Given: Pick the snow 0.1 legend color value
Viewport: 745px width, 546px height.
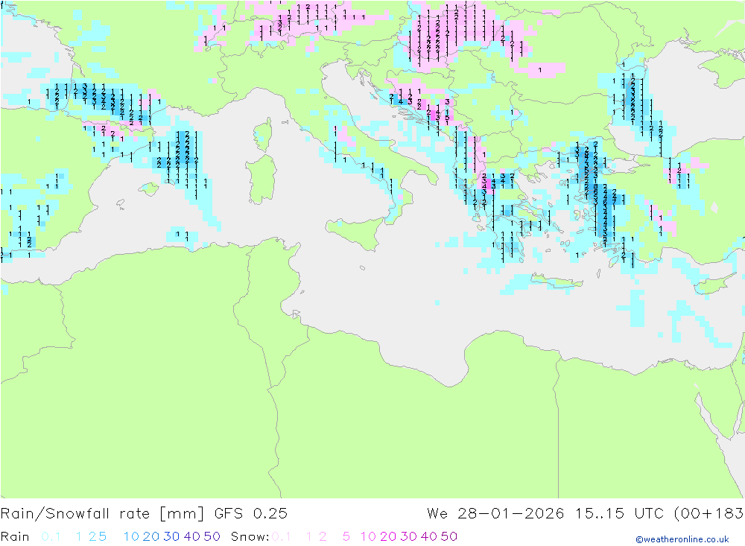Looking at the screenshot, I should [x=281, y=536].
